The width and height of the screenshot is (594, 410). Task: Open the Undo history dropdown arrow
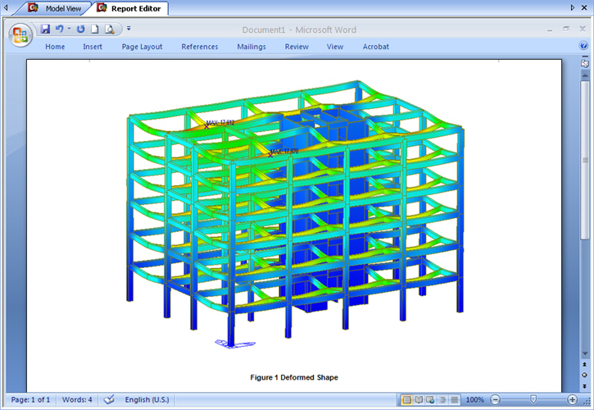69,29
